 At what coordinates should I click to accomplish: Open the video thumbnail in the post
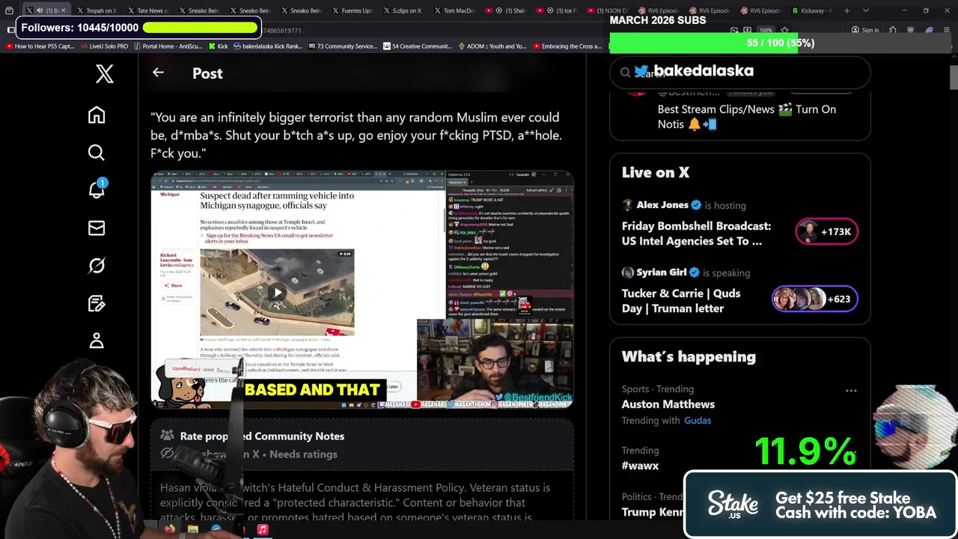coord(362,290)
